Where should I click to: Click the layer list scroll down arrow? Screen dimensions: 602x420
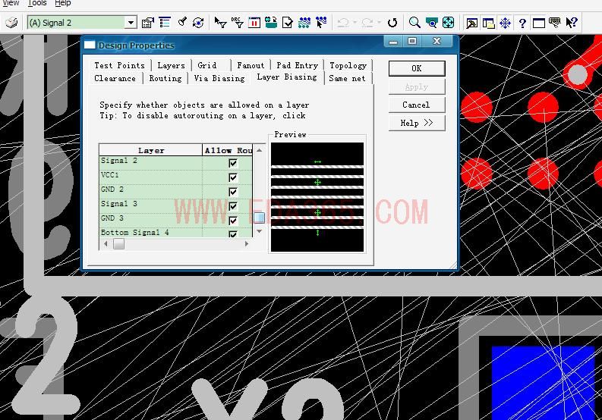coord(259,231)
